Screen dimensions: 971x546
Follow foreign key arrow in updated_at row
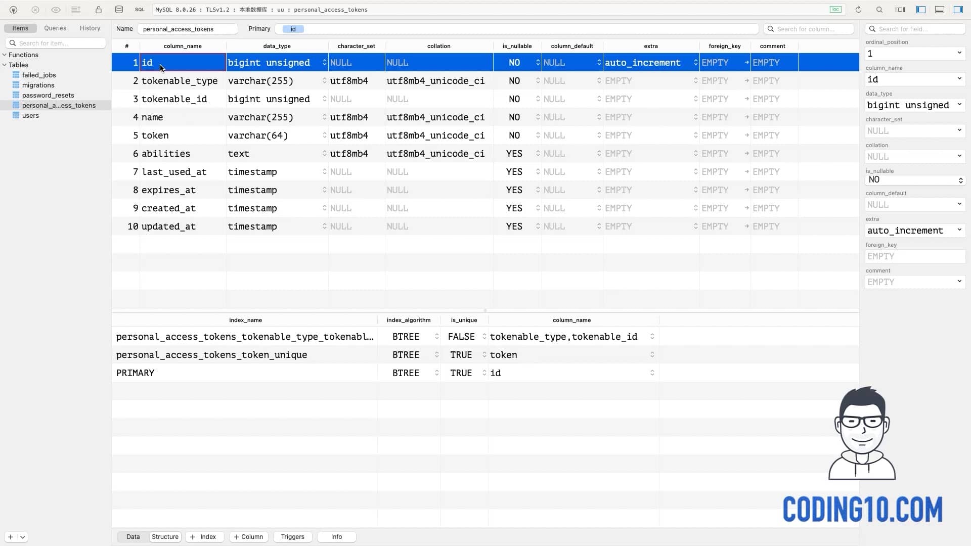[x=746, y=226]
